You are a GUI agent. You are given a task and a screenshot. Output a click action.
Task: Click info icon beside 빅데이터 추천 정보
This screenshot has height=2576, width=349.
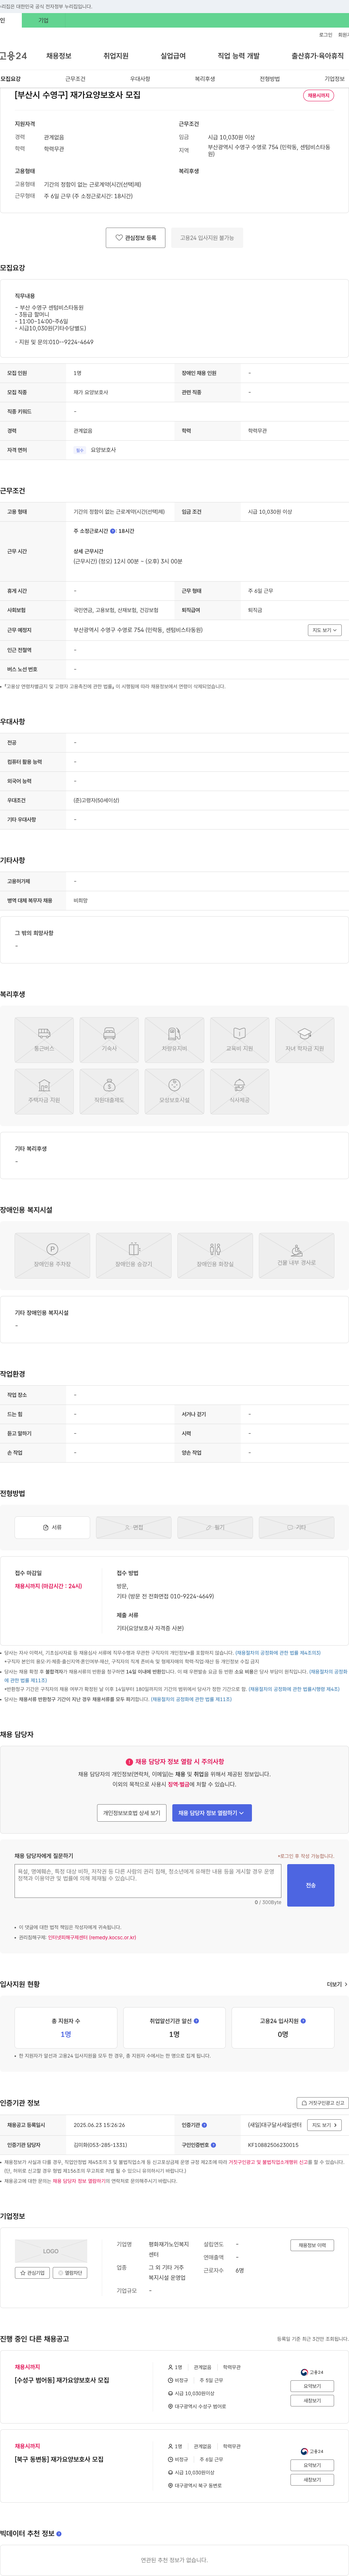click(59, 2534)
